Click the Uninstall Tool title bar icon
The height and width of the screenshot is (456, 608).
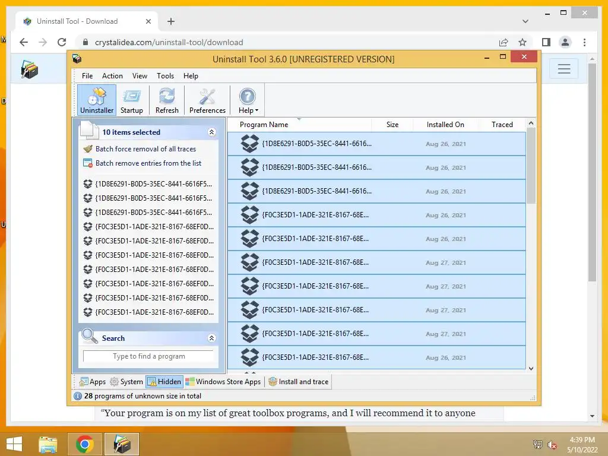point(77,59)
